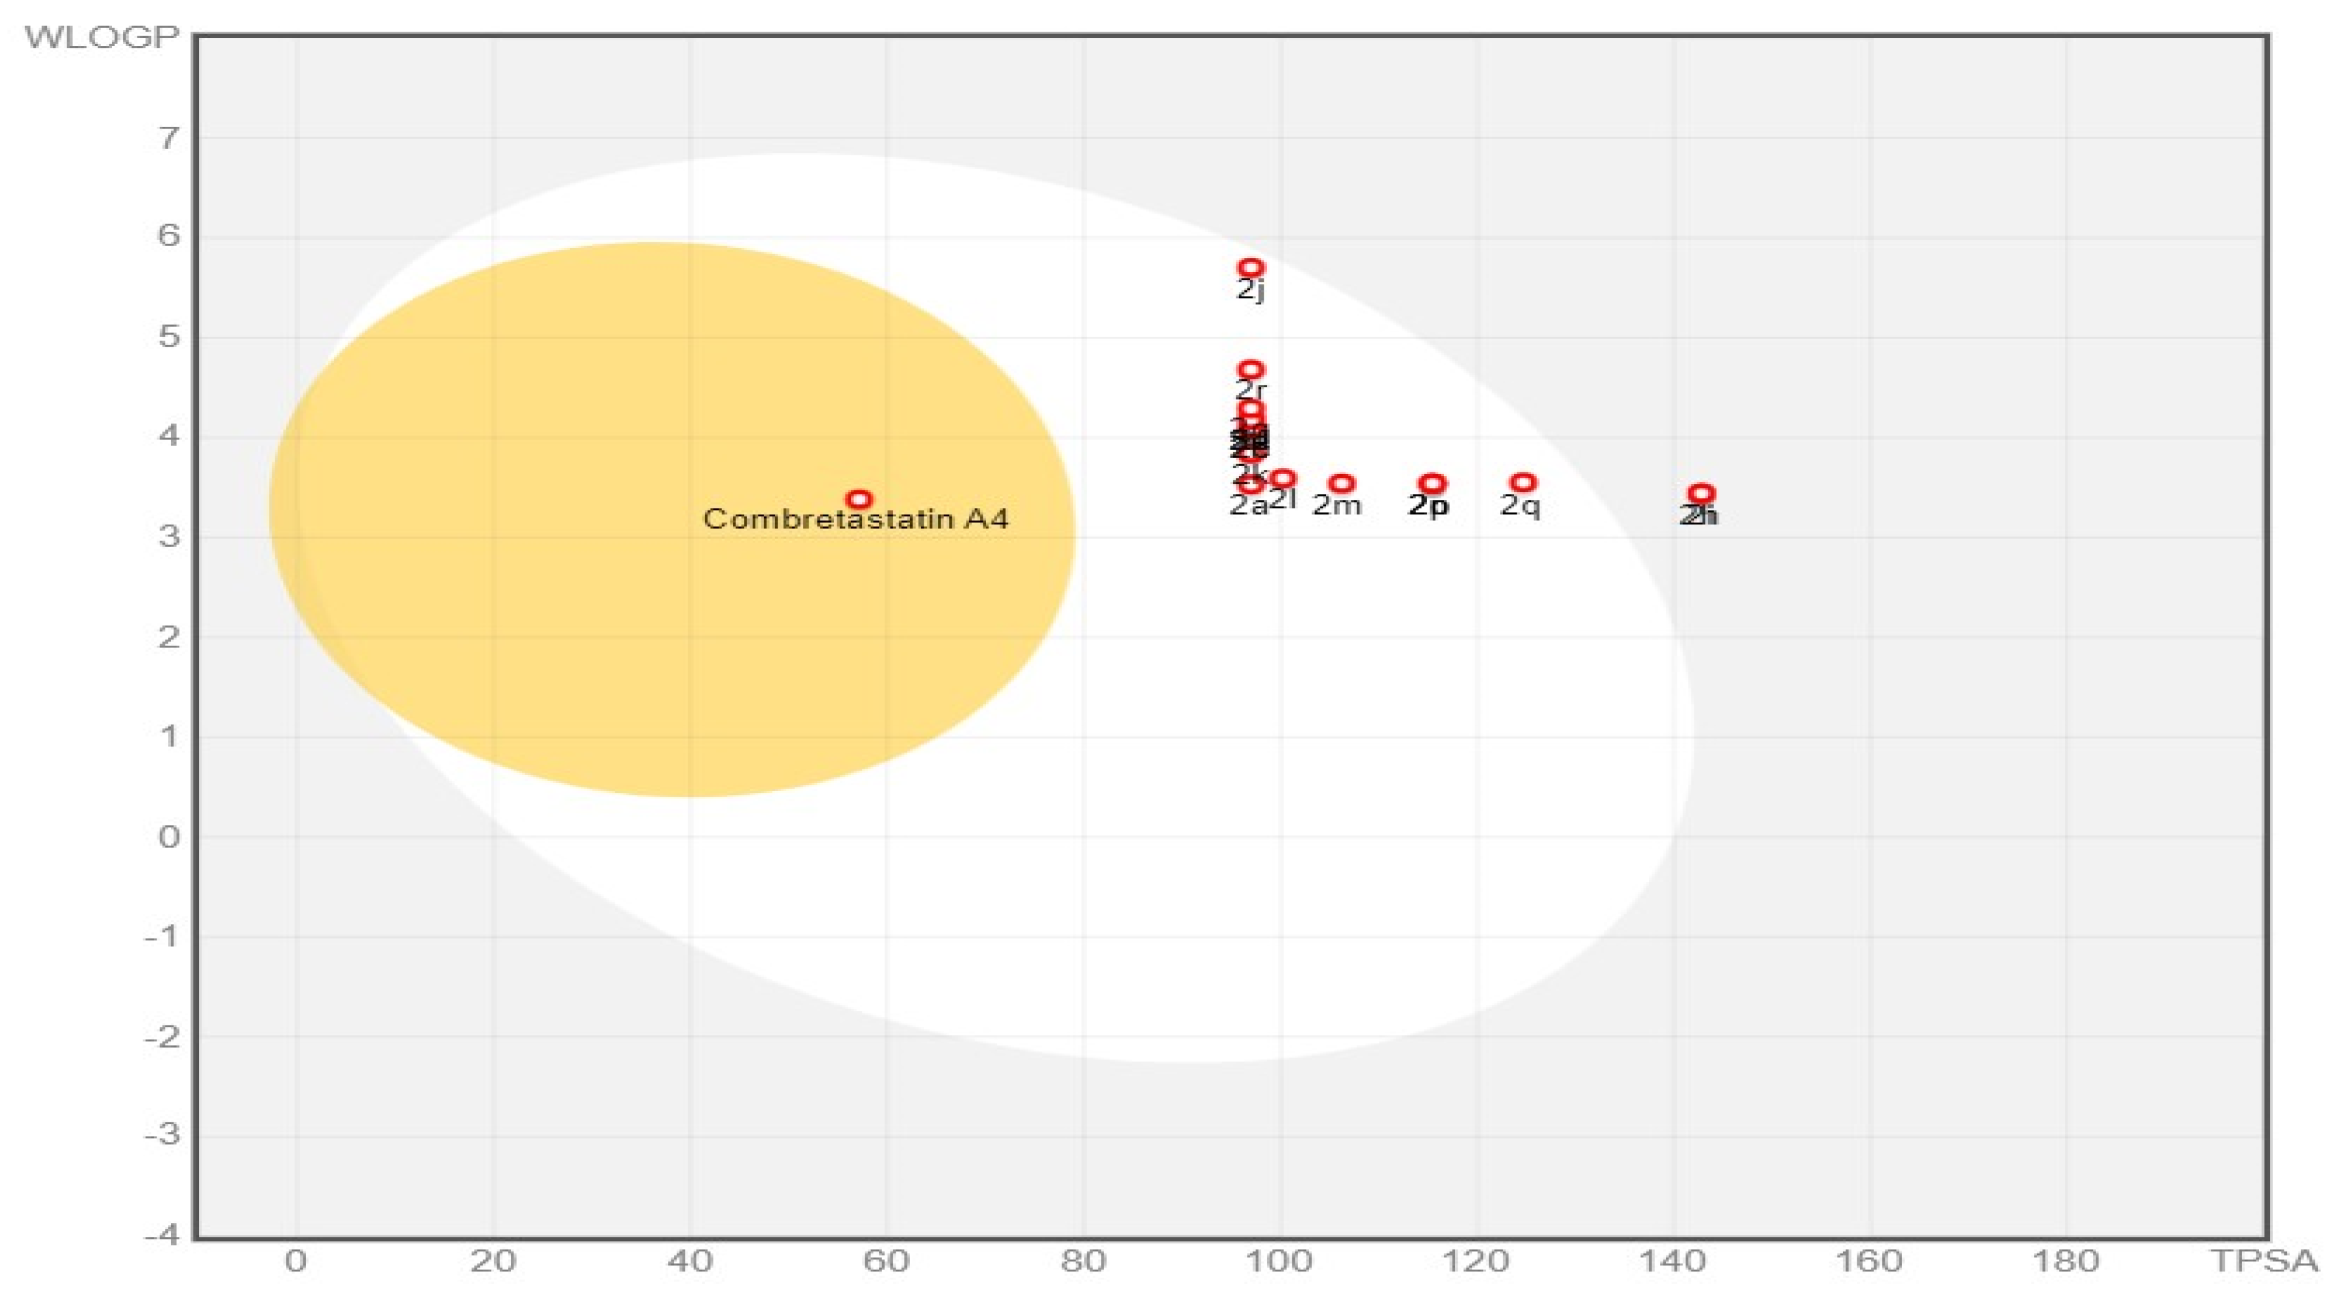Click the -4 tick label on WLOGP axis
Viewport: 2344px width, 1305px height.
click(162, 1234)
